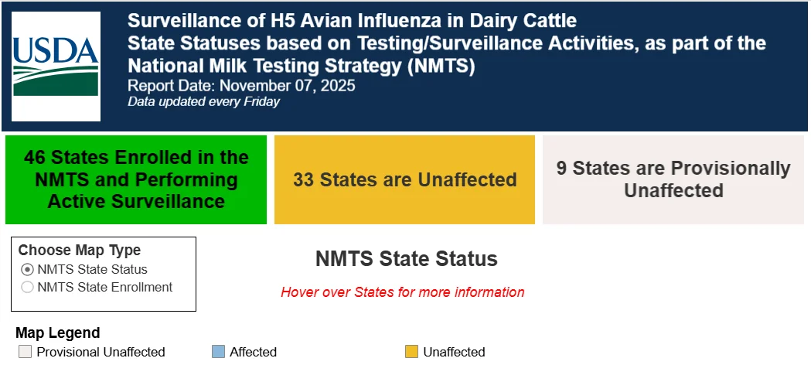Click the Map Legend heading
Viewport: 811px width, 382px height.
57,333
